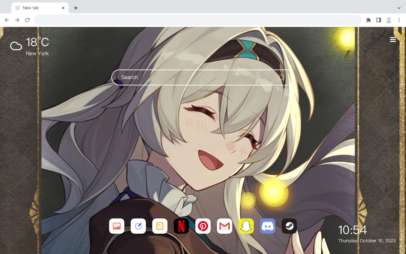
Task: Launch the Steam shortcut
Action: (x=289, y=226)
